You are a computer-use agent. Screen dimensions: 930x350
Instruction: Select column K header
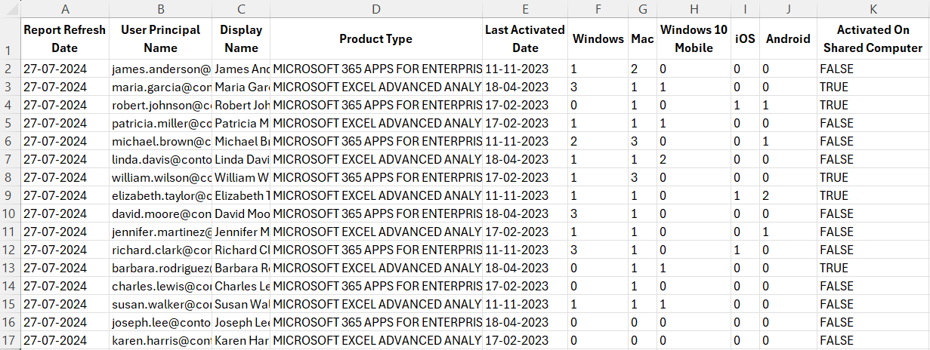pos(873,8)
